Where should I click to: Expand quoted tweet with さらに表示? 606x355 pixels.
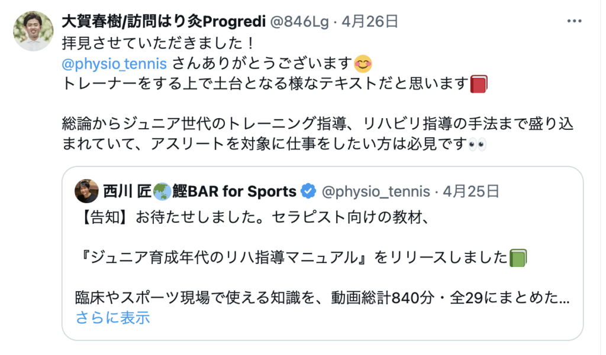113,318
